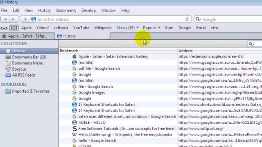Select the History tab
This screenshot has height=147, width=262.
[82, 36]
